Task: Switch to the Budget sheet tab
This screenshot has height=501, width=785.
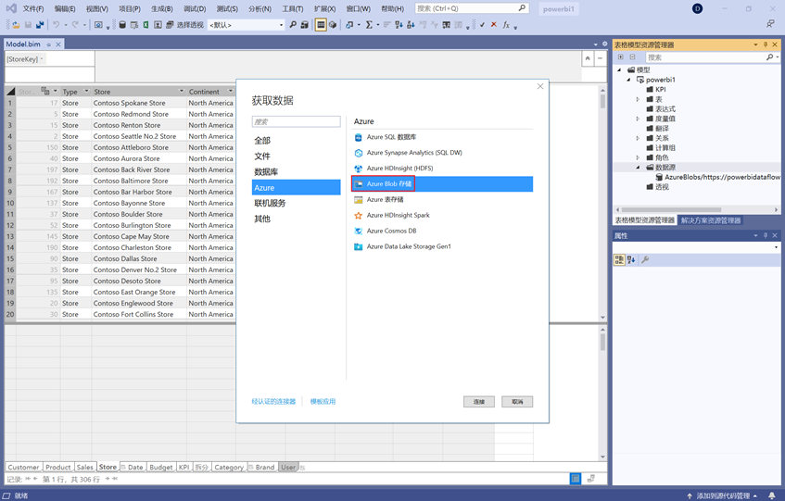Action: tap(160, 467)
